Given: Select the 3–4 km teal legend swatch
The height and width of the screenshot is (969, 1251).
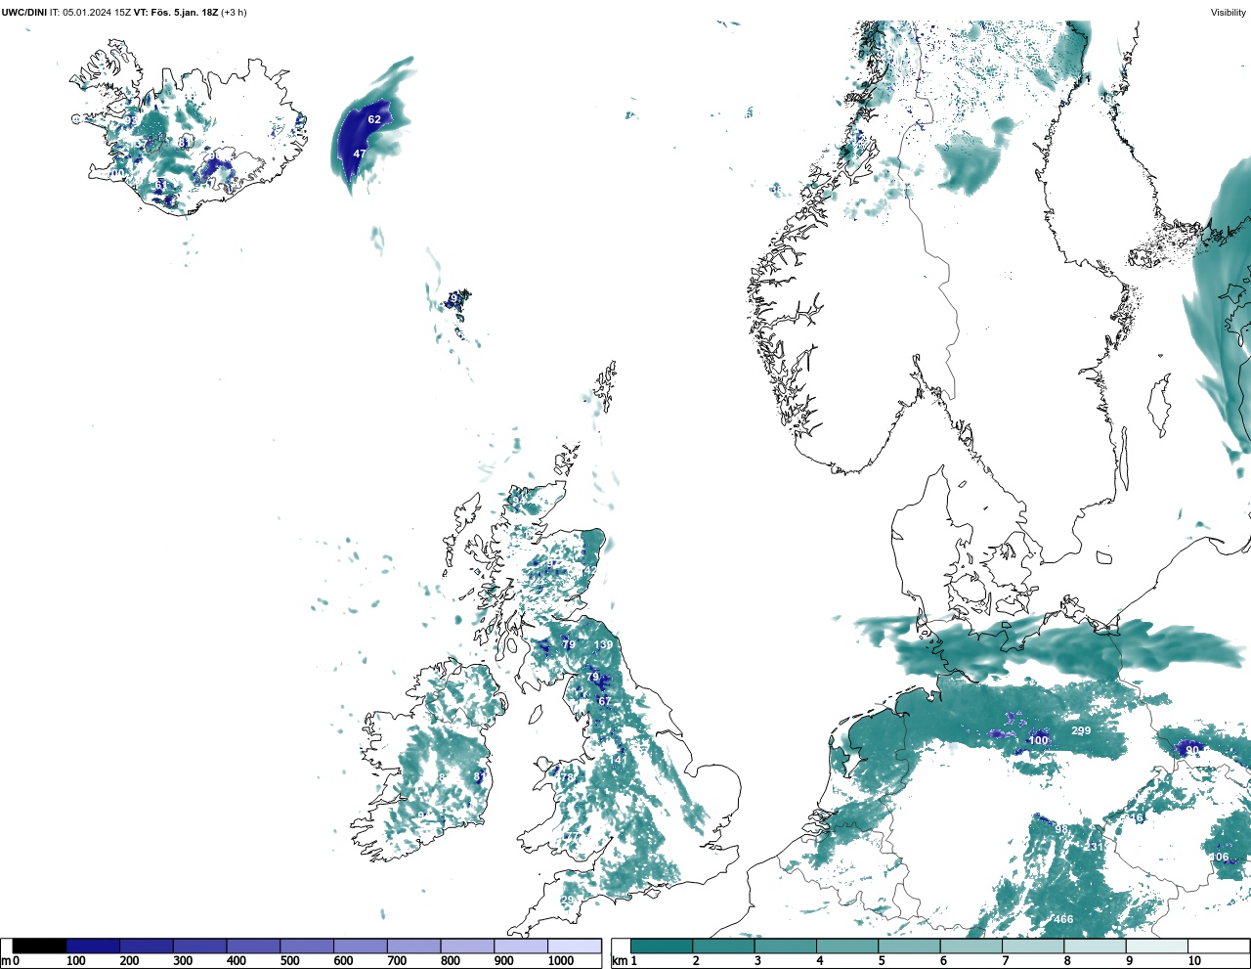Looking at the screenshot, I should 786,946.
